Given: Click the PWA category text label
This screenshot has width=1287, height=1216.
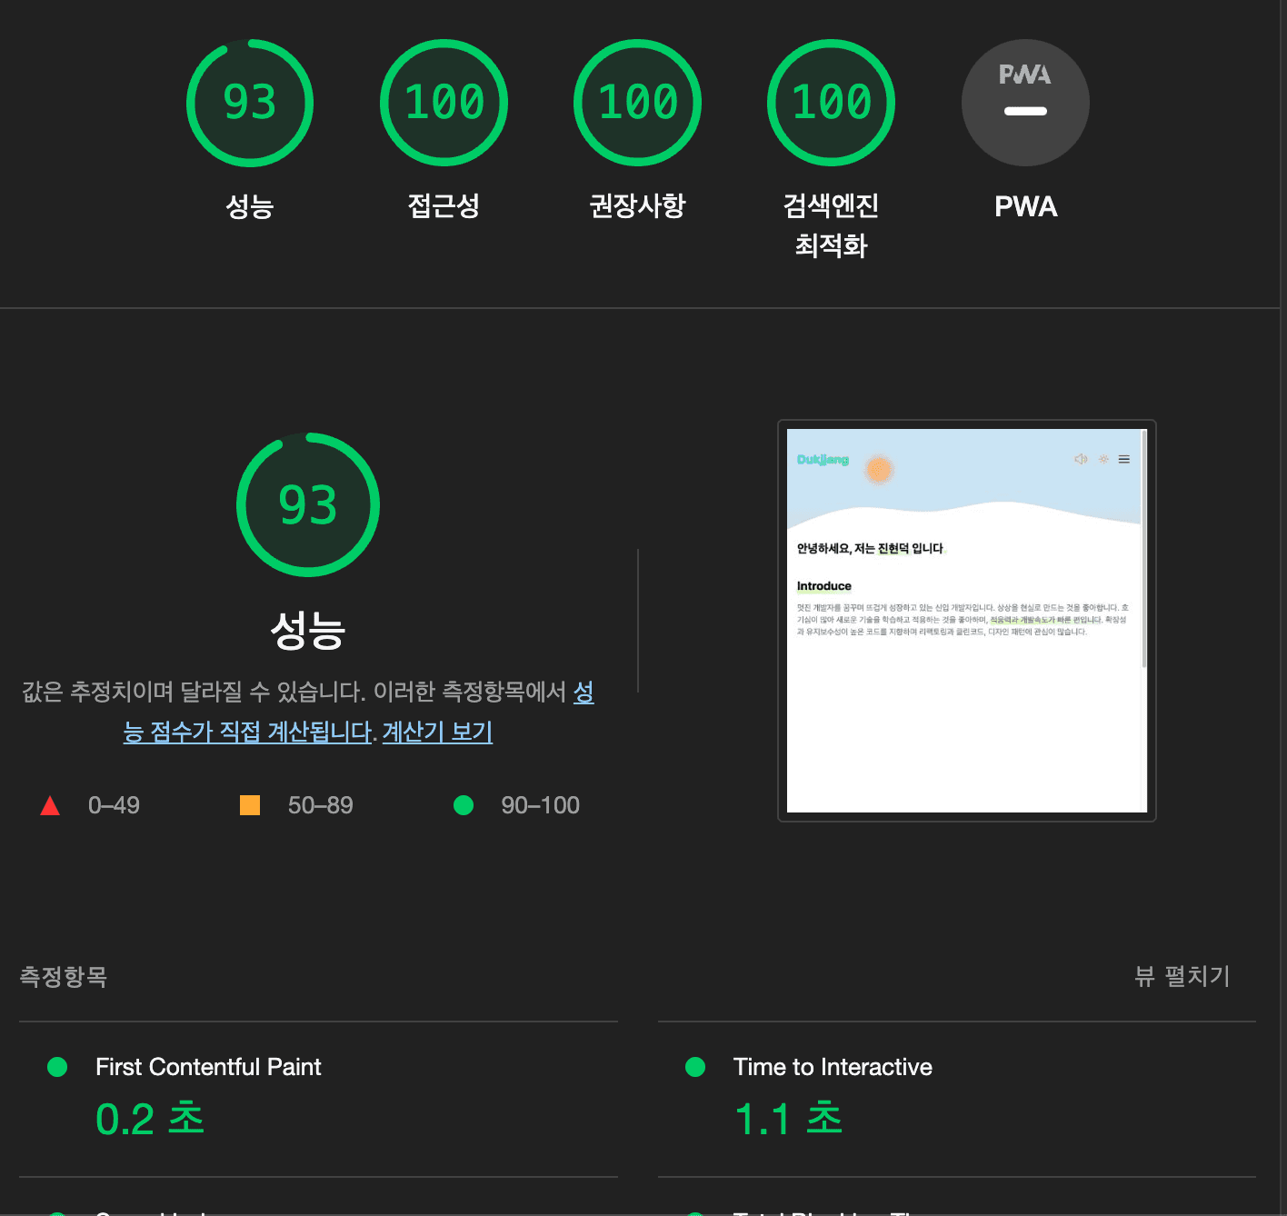Looking at the screenshot, I should [x=1025, y=206].
